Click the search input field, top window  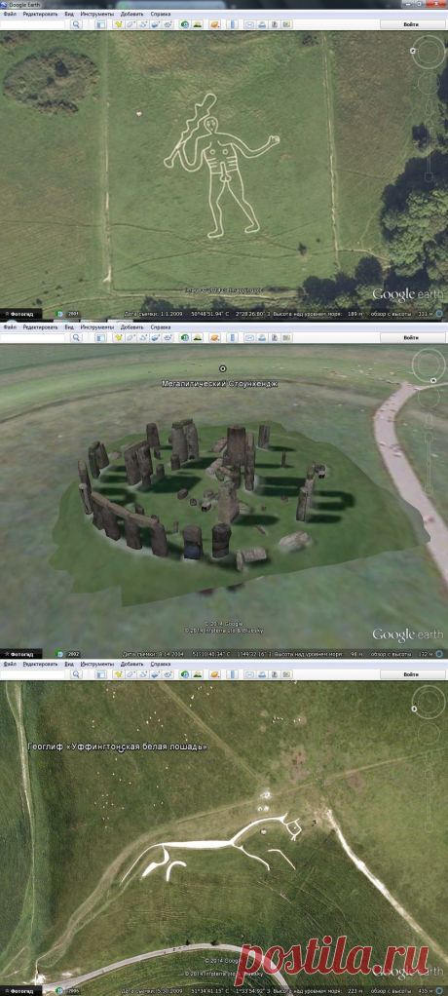33,24
